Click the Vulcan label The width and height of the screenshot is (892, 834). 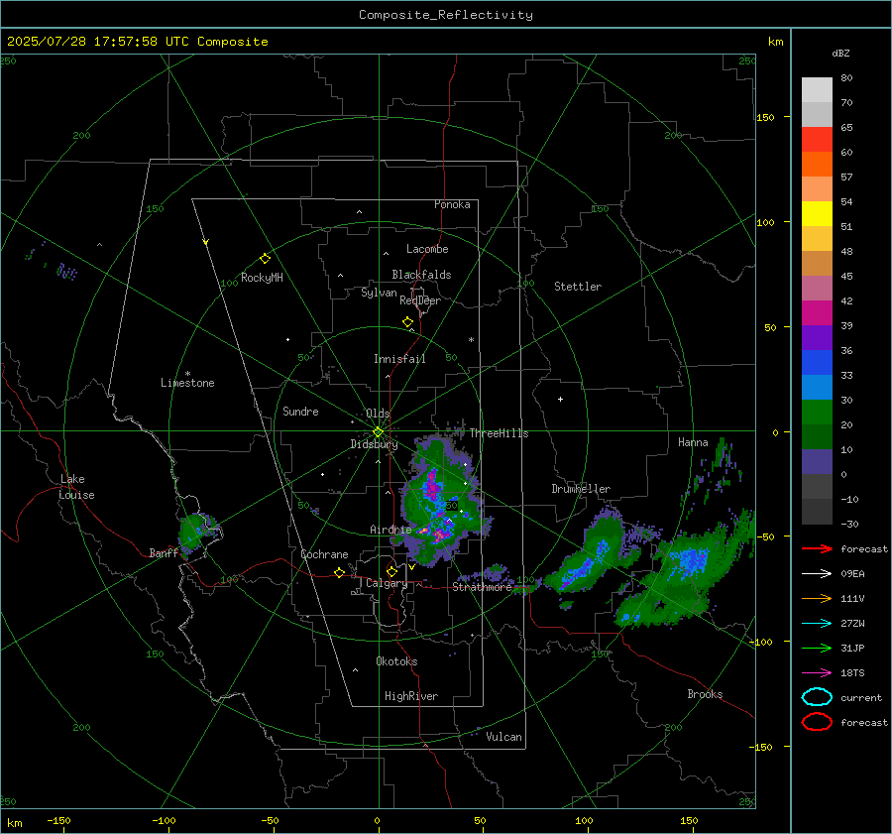point(503,737)
